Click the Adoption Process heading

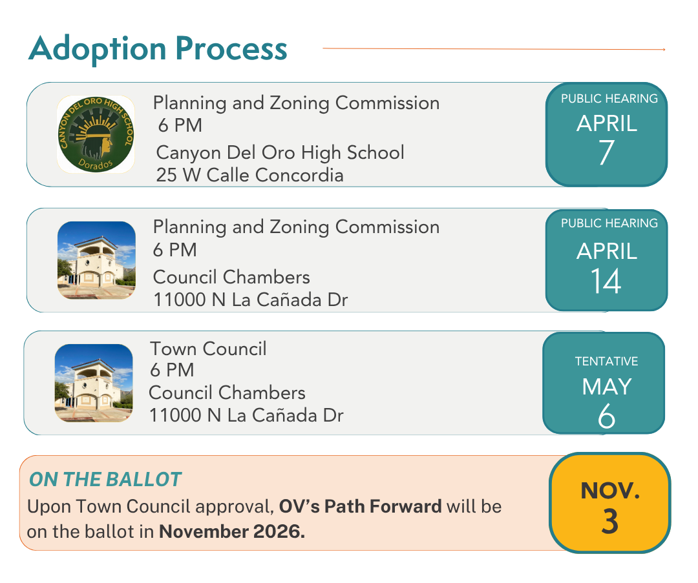click(x=158, y=48)
